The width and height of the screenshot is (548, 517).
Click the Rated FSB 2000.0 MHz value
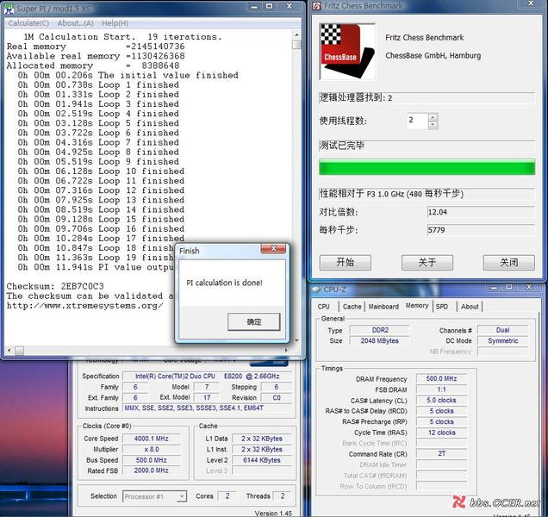tap(152, 470)
